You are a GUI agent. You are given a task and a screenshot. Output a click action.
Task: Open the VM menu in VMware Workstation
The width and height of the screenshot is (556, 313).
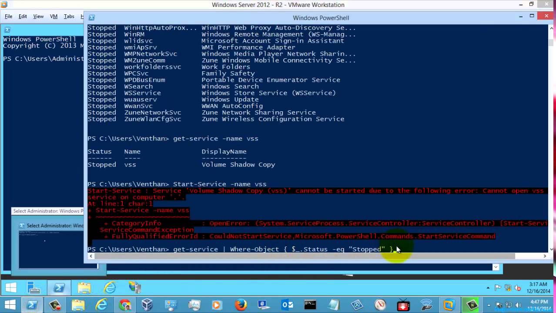tap(54, 17)
